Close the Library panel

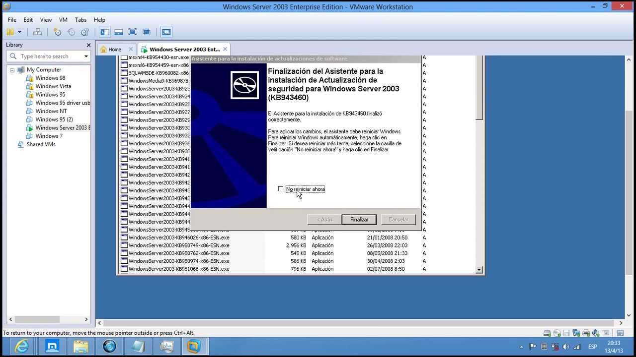[x=88, y=45]
